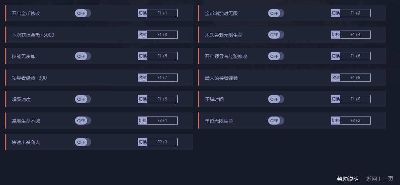The width and height of the screenshot is (400, 185).
Task: Click 激活 button for 下次获得金币+5000
Action: click(143, 35)
